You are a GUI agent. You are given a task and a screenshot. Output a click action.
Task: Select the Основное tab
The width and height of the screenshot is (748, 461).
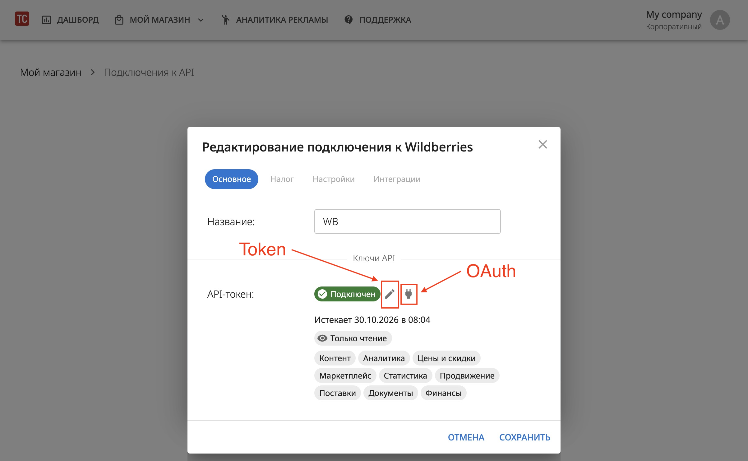[232, 179]
